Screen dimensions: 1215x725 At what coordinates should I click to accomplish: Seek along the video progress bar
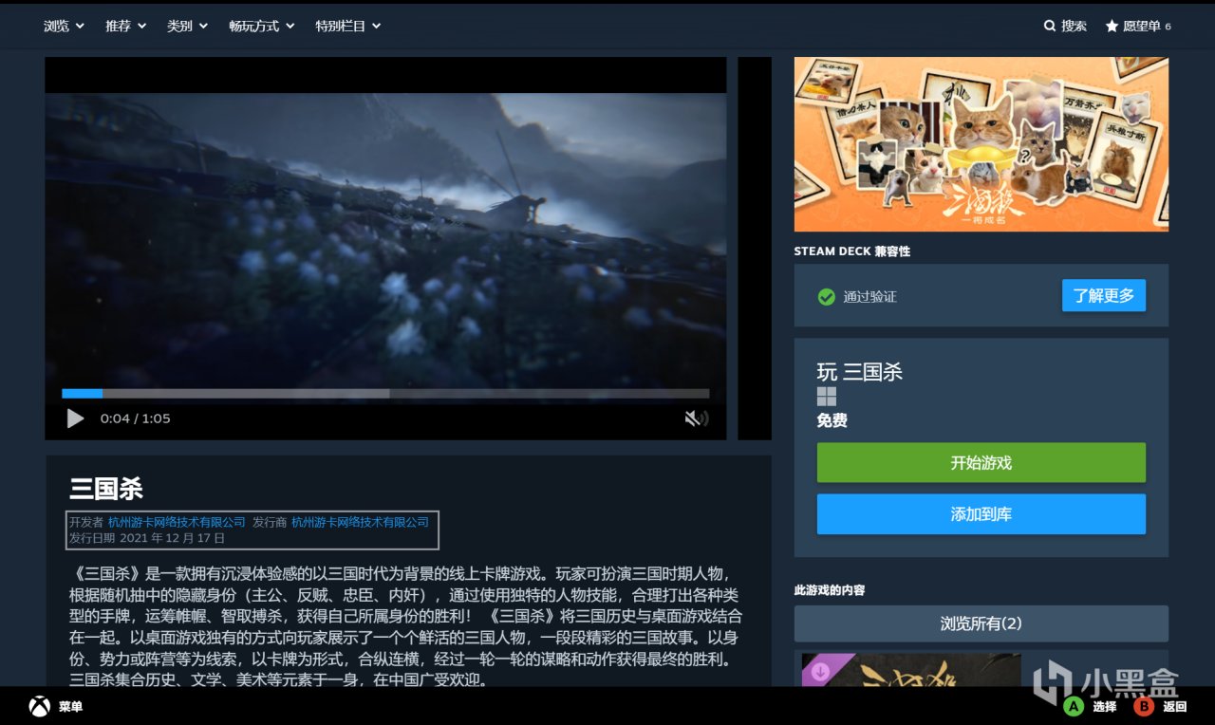coord(385,393)
